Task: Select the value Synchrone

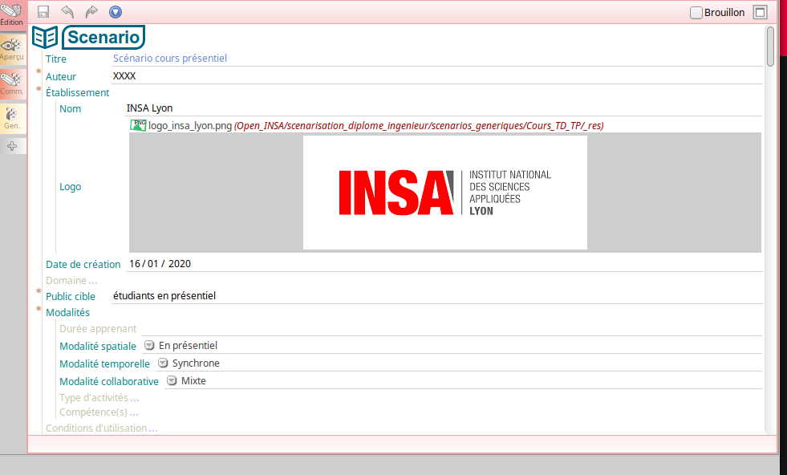Action: [196, 363]
